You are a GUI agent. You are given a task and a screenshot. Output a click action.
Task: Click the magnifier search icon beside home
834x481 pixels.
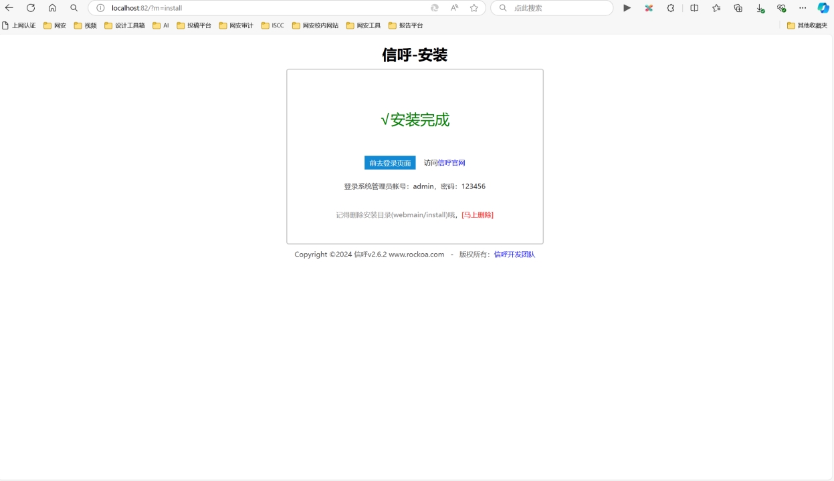(x=74, y=8)
